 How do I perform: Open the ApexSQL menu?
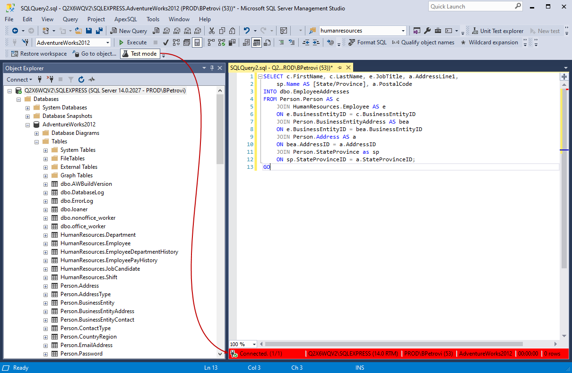pos(126,19)
